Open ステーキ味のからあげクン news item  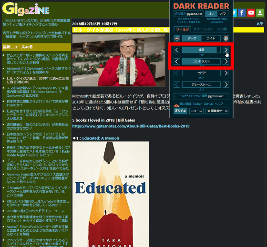(x=38, y=165)
